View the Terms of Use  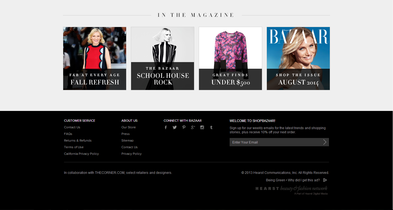(74, 147)
